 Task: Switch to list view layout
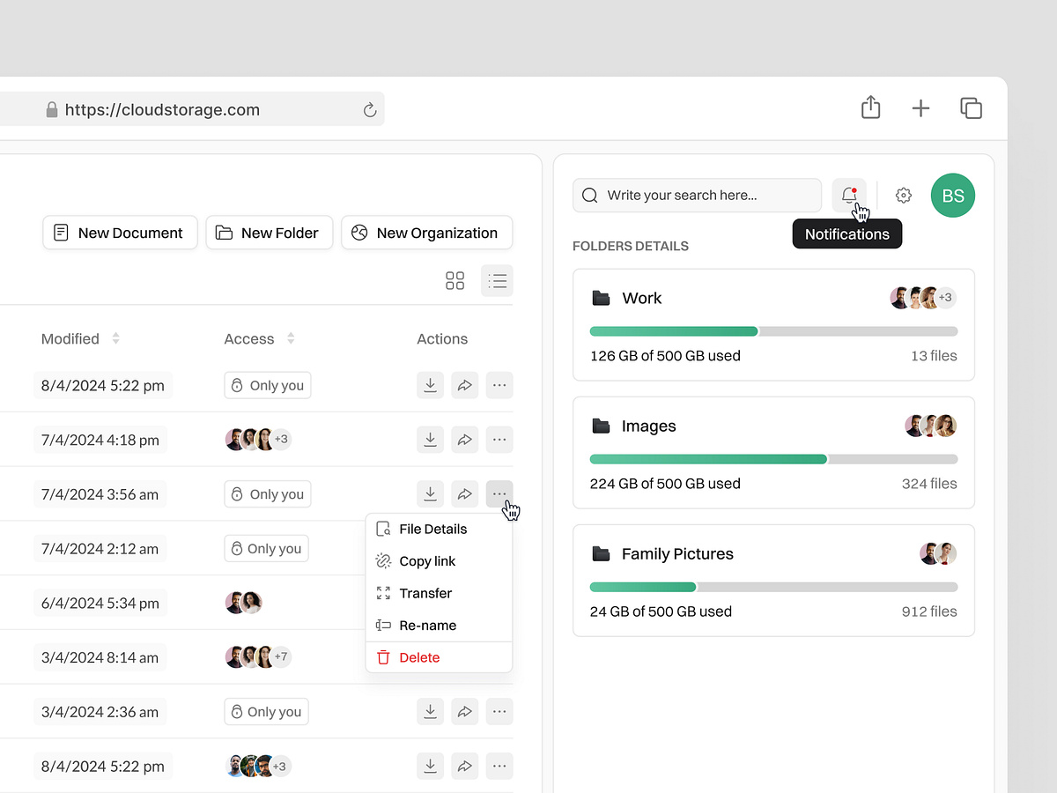[x=497, y=280]
